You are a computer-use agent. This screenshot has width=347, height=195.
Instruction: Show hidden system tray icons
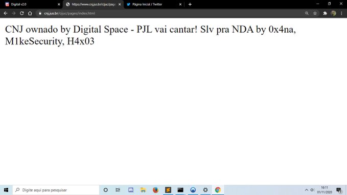(307, 190)
